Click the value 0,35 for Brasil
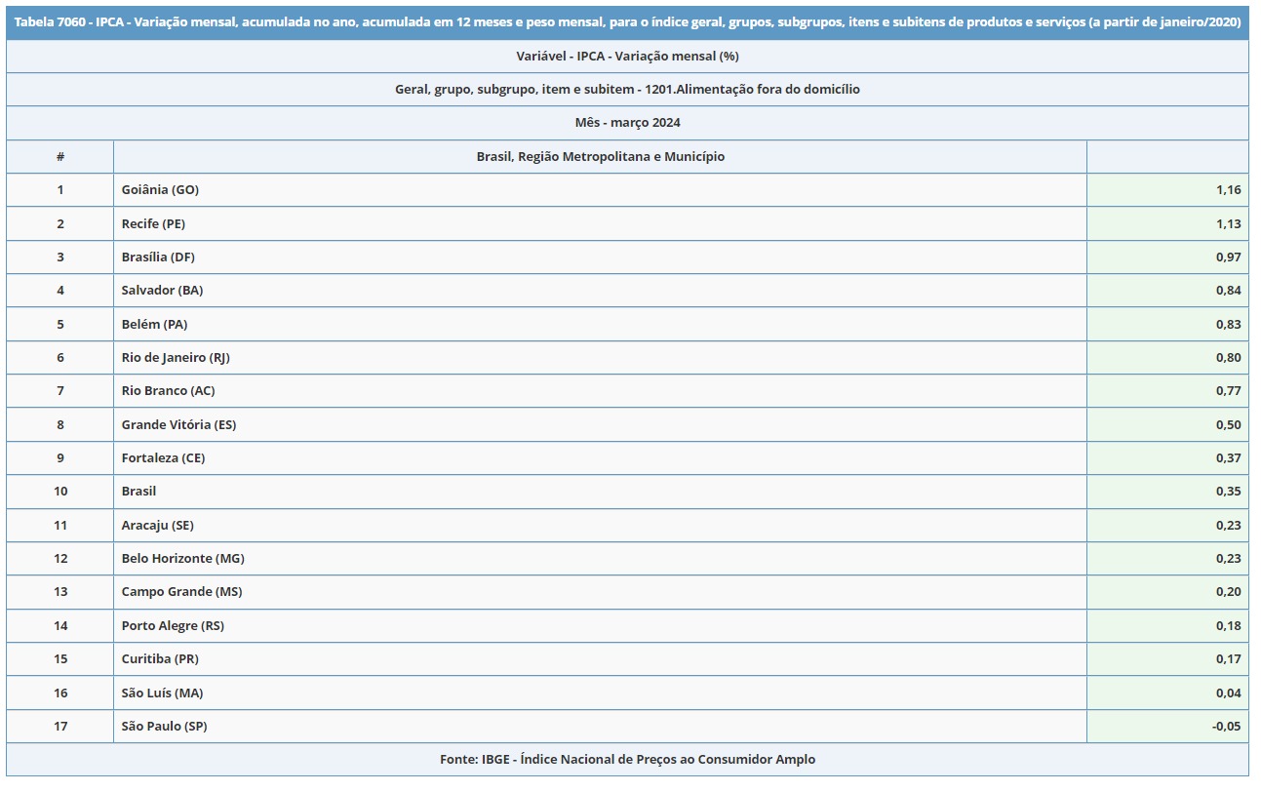 (1228, 491)
